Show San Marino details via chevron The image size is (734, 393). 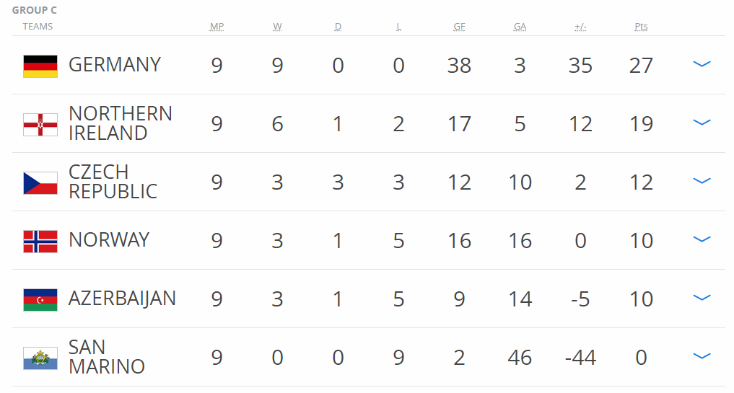coord(702,356)
